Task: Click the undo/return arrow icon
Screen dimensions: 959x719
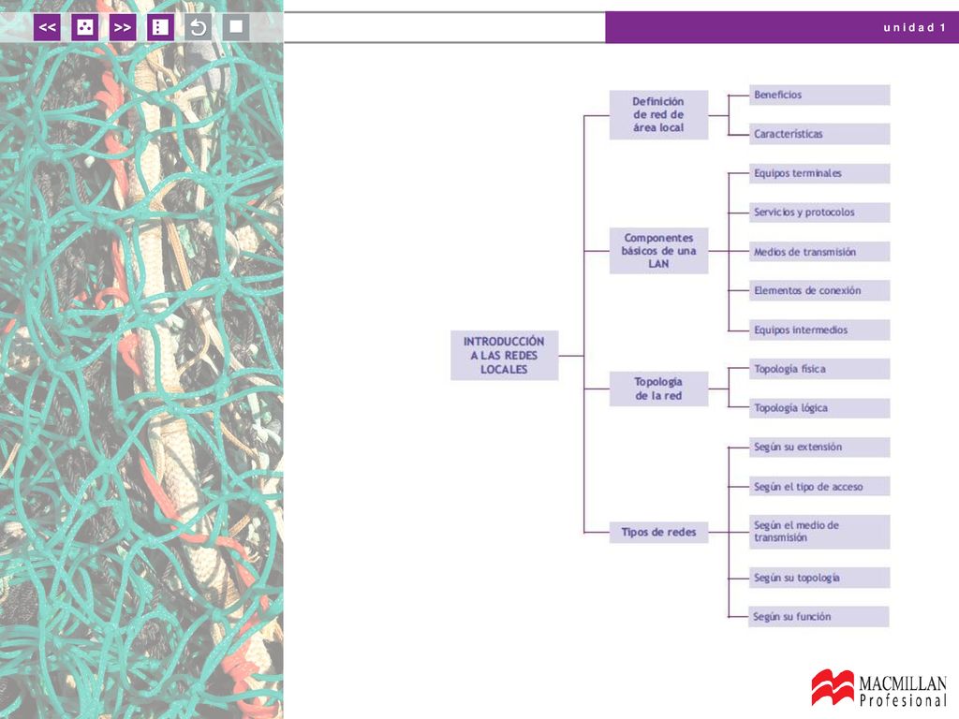Action: 199,27
